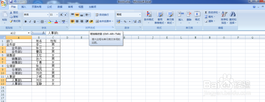Align text left
Viewport: 265px width, 102px height.
pos(73,21)
